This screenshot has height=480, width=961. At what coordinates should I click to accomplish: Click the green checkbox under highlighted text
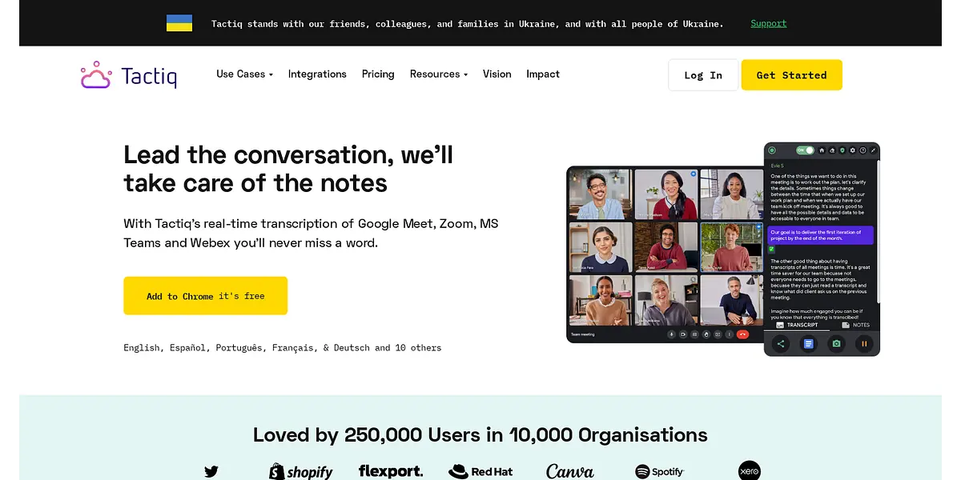(x=771, y=250)
